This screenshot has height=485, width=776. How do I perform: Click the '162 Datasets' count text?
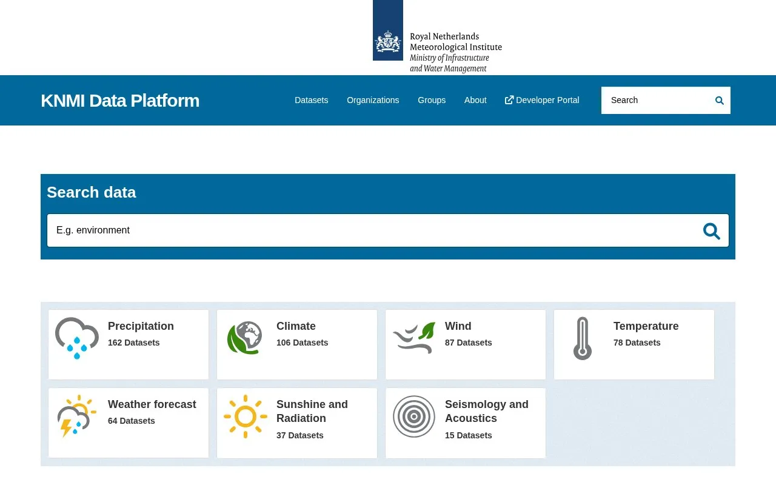134,343
